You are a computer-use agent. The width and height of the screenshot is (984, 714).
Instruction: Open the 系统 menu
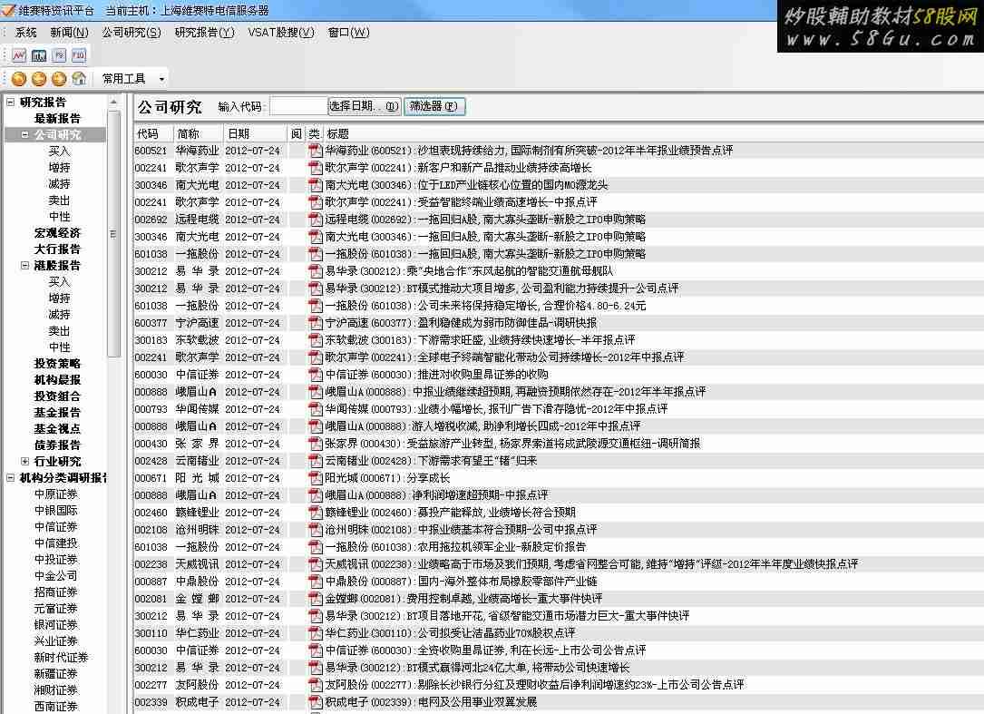tap(25, 33)
